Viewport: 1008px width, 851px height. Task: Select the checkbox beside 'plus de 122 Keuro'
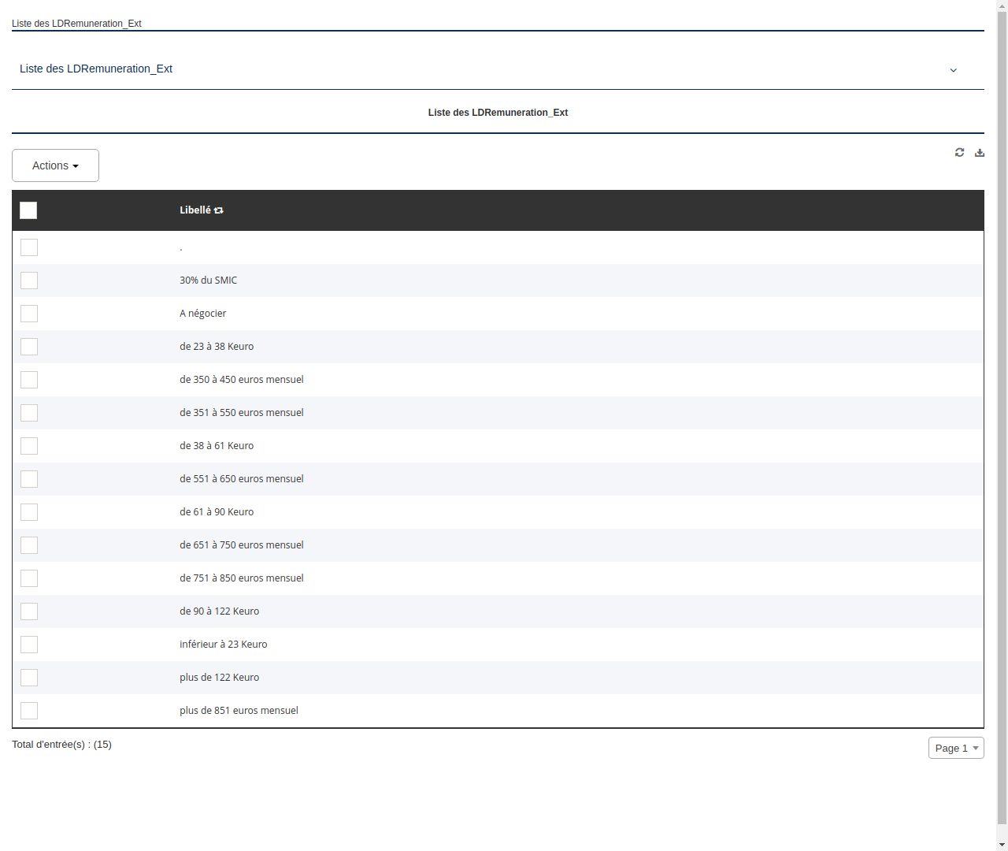pyautogui.click(x=29, y=678)
